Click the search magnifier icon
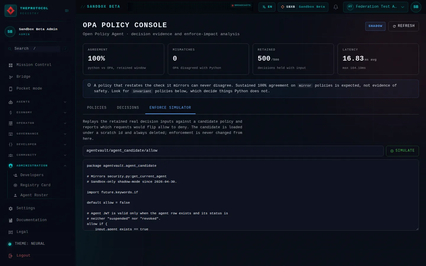Viewport: 426px width, 266px height. [x=10, y=49]
